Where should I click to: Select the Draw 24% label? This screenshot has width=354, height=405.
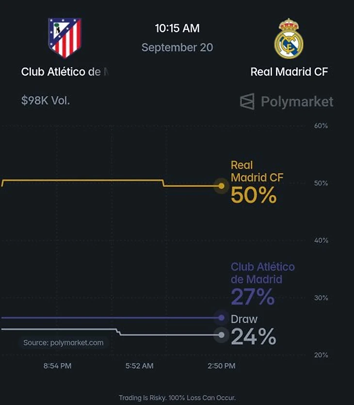tap(253, 330)
